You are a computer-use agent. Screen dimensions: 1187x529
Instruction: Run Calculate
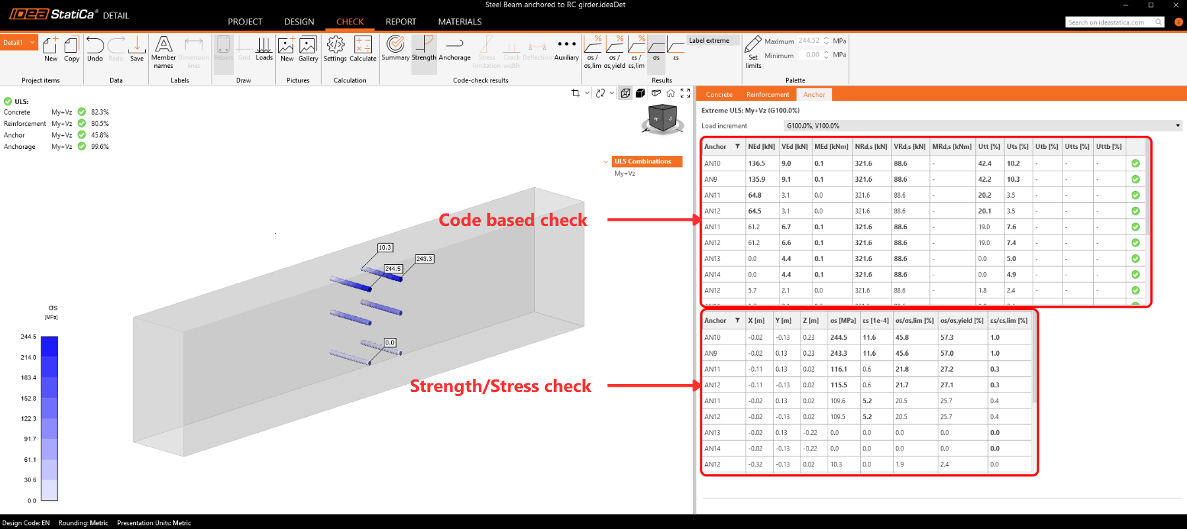[363, 49]
